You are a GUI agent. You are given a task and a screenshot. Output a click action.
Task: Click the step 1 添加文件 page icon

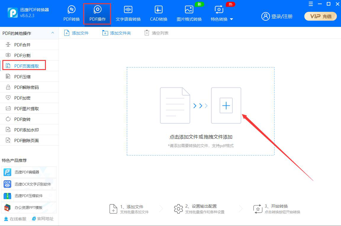pyautogui.click(x=113, y=209)
